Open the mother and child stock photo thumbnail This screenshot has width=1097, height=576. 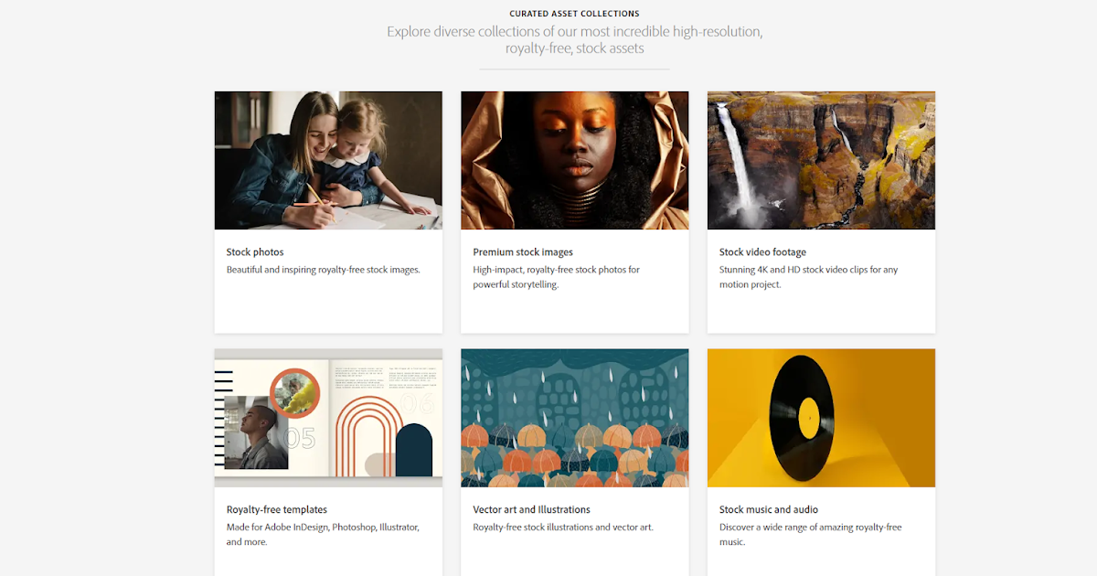tap(328, 160)
